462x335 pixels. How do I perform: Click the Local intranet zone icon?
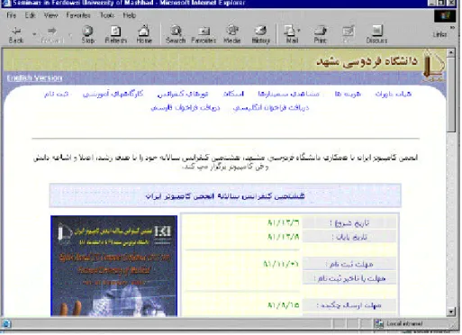coord(379,323)
